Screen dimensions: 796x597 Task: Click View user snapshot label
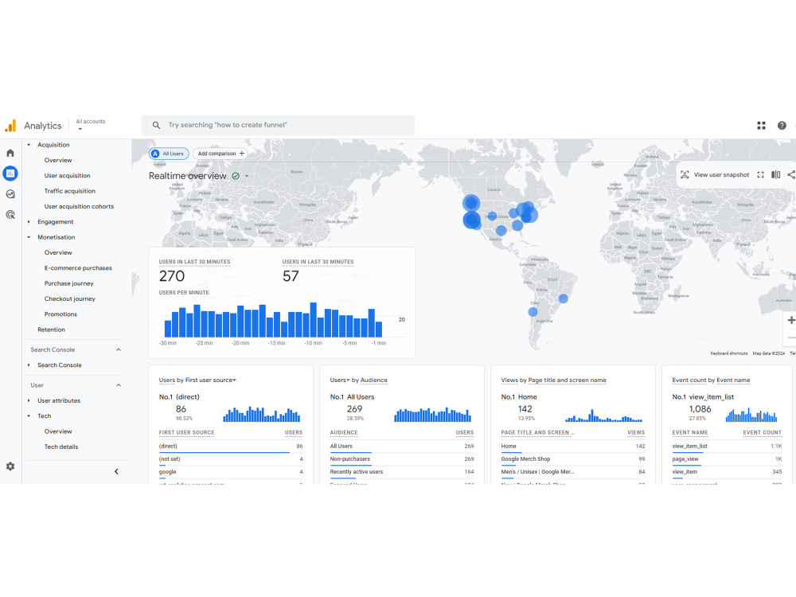[721, 174]
